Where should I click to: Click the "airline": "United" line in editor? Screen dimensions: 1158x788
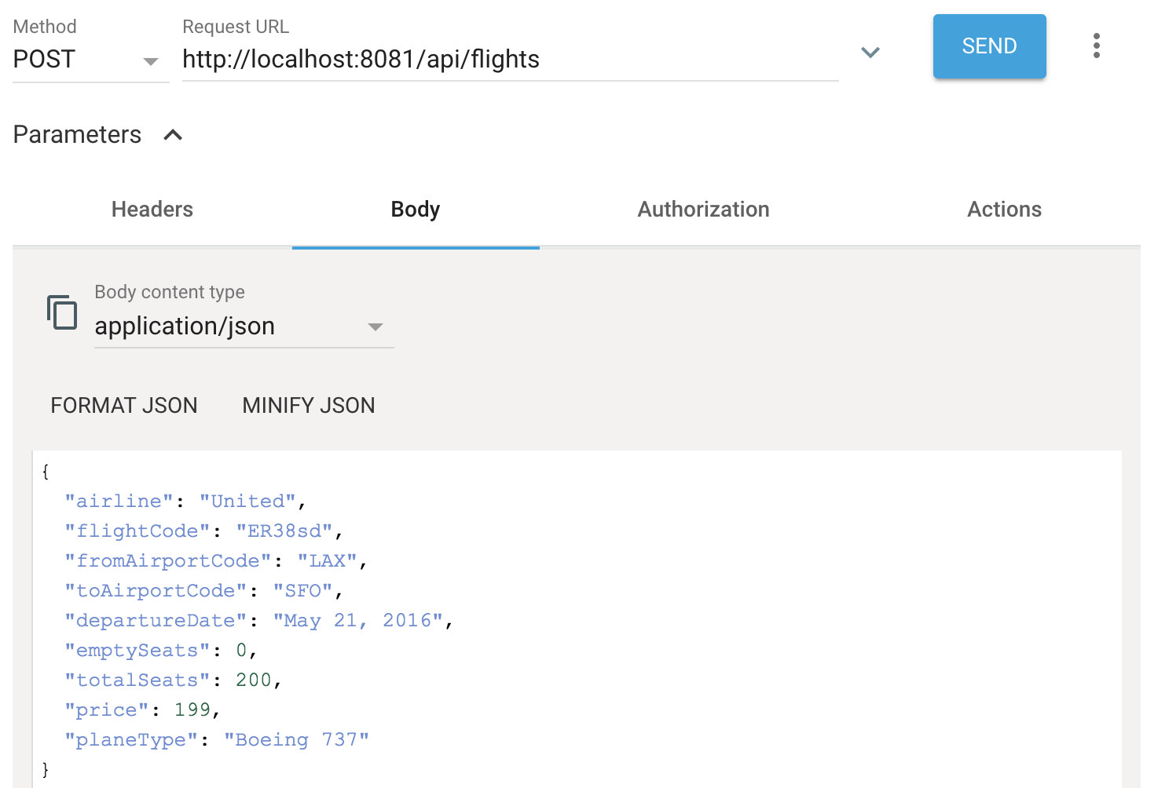coord(185,501)
